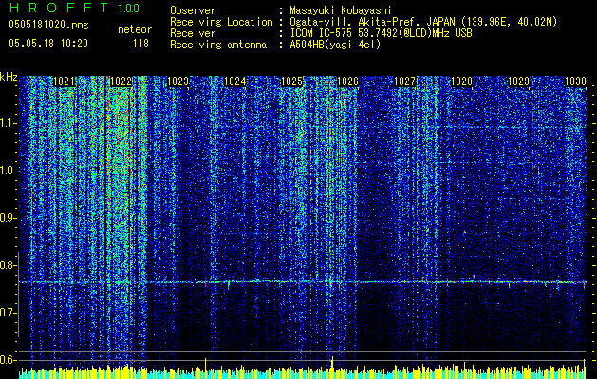Click the 1026 time marker
597x379 pixels.
click(x=348, y=81)
